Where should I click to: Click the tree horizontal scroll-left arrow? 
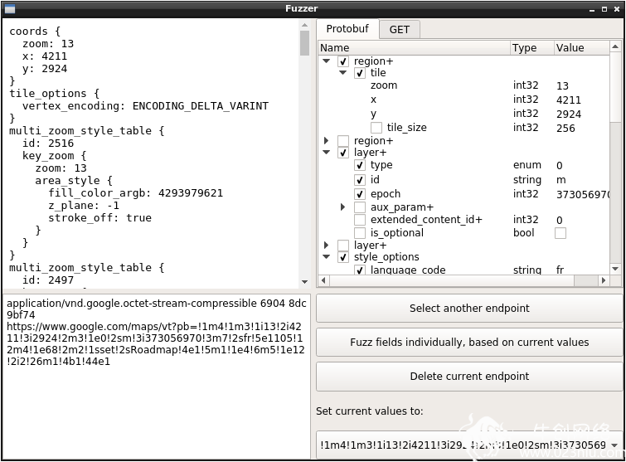[x=323, y=280]
